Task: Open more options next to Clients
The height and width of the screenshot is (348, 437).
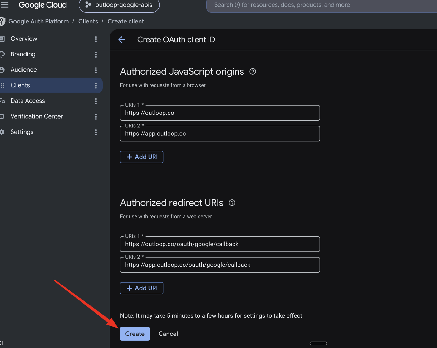Action: [x=96, y=85]
